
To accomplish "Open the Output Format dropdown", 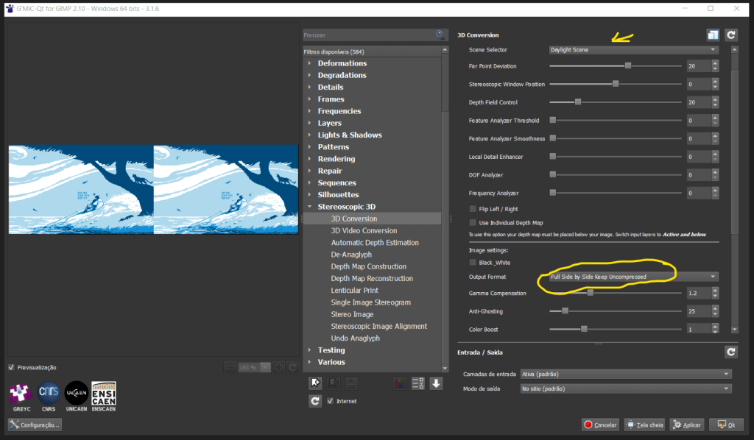I will pos(632,275).
